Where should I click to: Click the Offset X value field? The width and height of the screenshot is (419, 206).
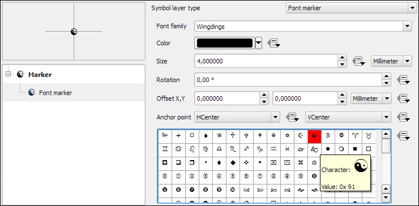pyautogui.click(x=228, y=98)
